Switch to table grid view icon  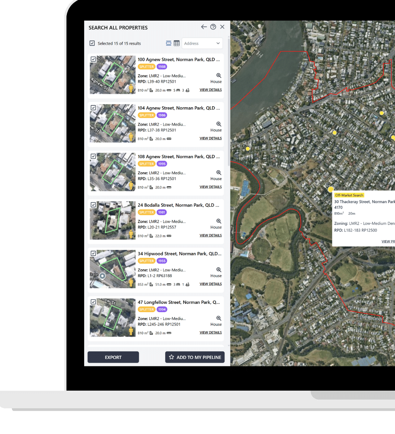pos(177,43)
